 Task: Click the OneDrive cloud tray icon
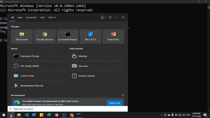[169, 115]
